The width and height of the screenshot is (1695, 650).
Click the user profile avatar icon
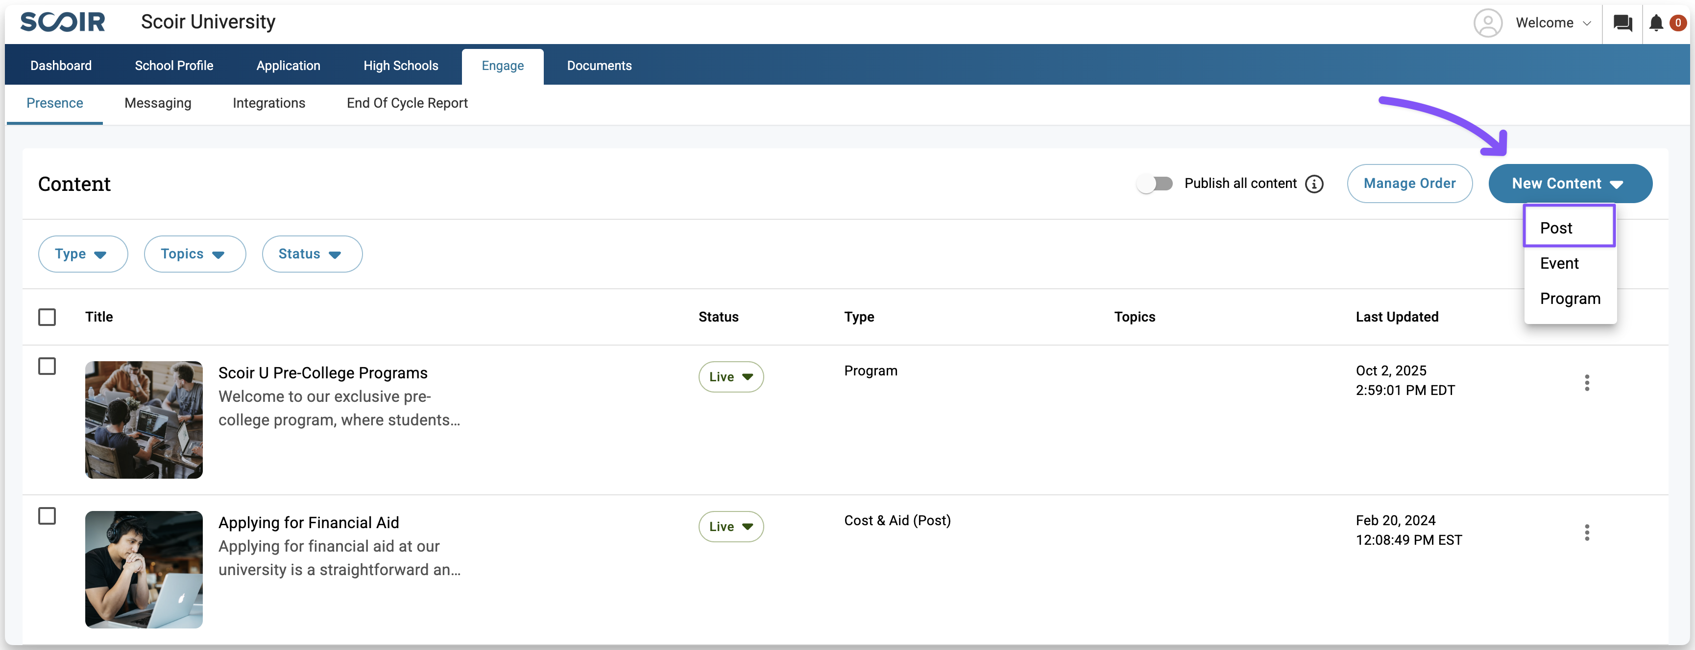[x=1487, y=23]
